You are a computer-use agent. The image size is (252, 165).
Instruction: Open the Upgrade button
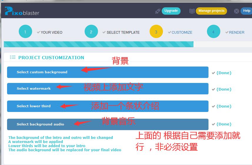[x=171, y=11]
